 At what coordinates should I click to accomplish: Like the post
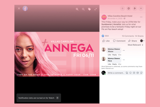(106, 41)
